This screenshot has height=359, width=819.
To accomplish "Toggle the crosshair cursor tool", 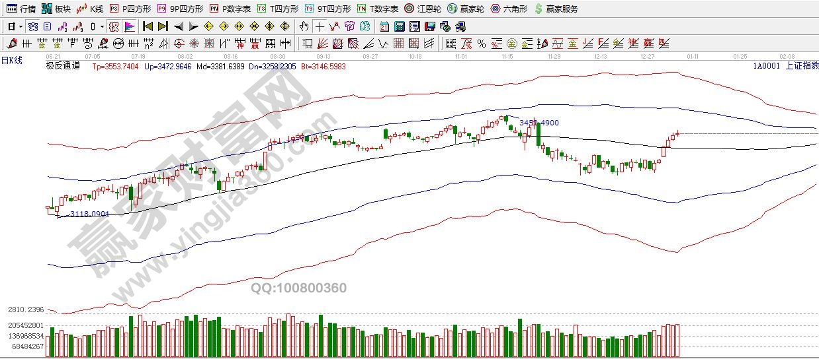I will (320, 27).
